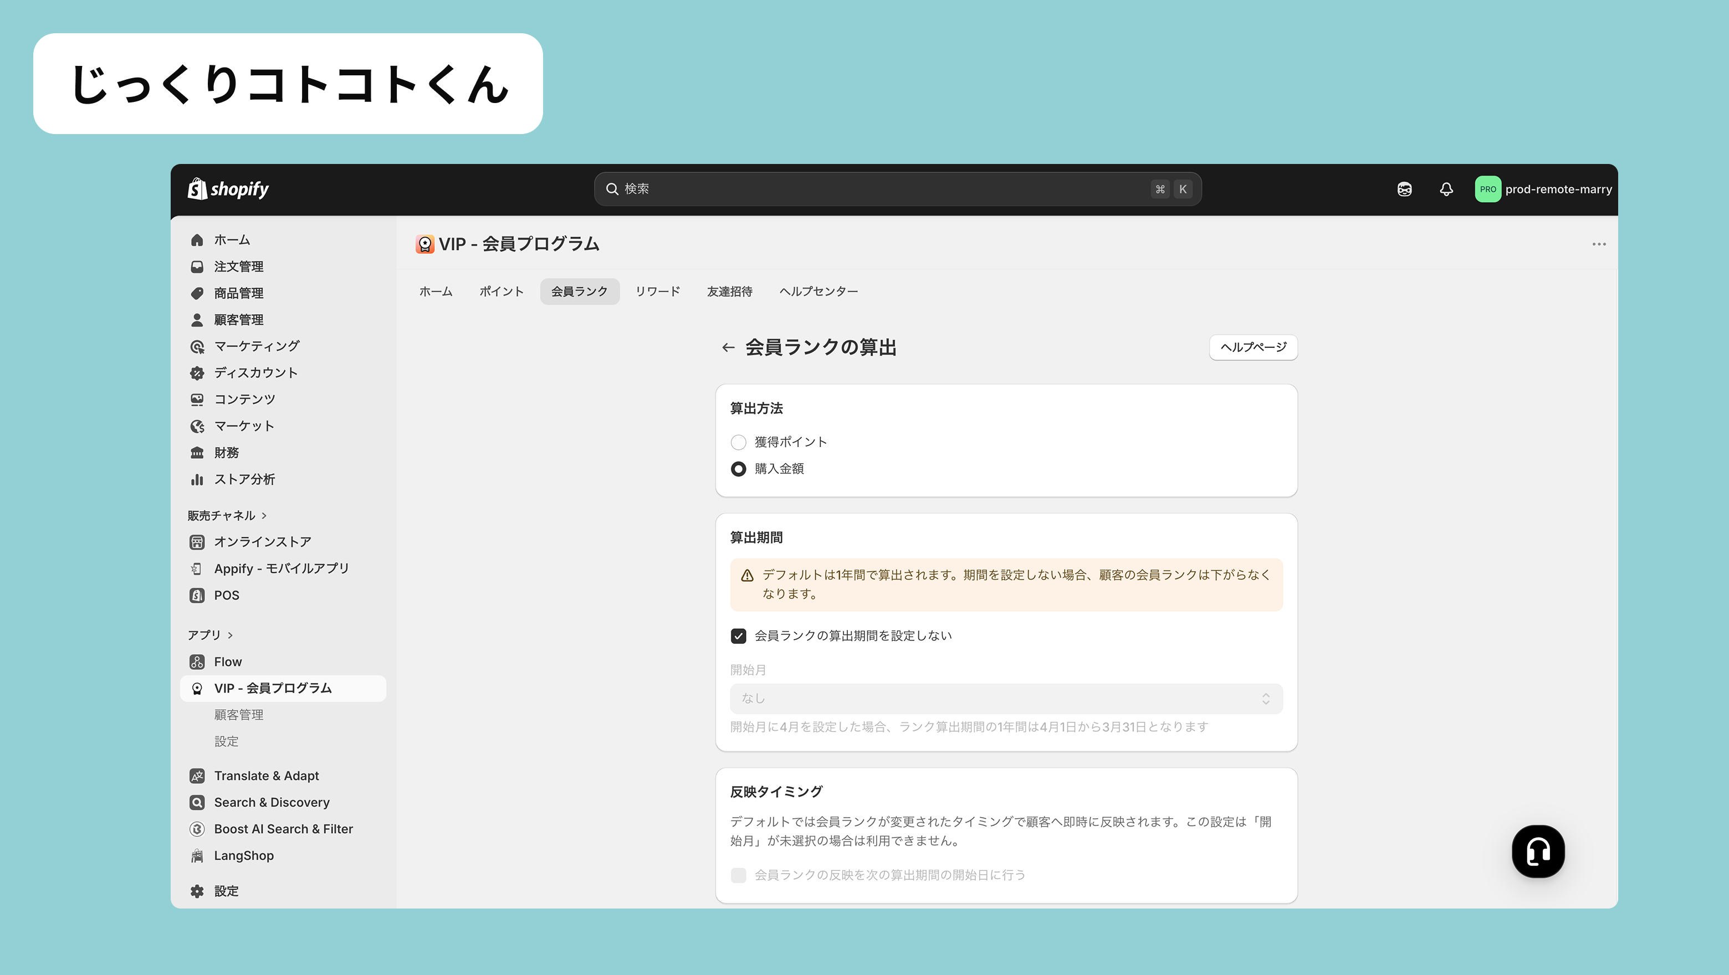Open the prod-remote-marry account menu
Image resolution: width=1729 pixels, height=975 pixels.
pos(1543,189)
